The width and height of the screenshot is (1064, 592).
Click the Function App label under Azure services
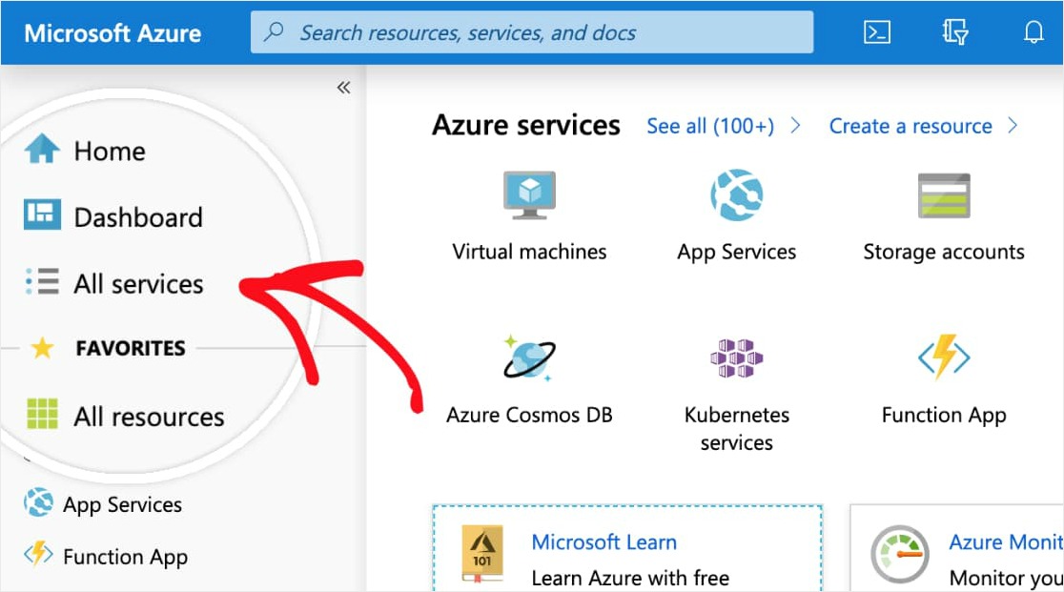[x=944, y=416]
